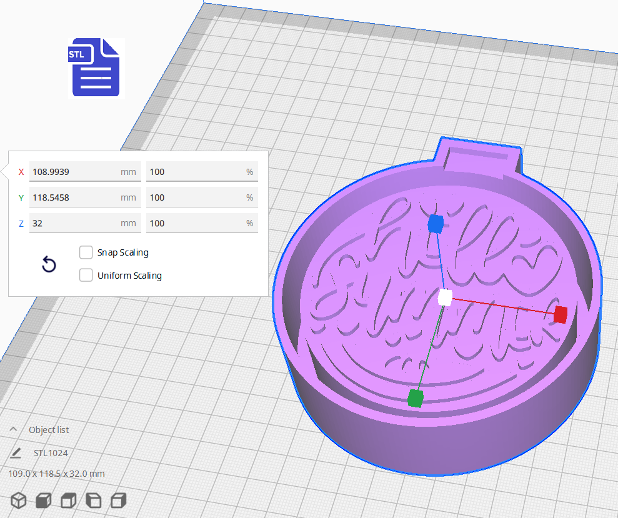618x518 pixels.
Task: Switch to the top view cube icon
Action: (x=68, y=501)
